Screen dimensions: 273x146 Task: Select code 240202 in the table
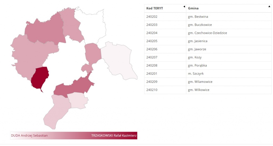click(152, 17)
